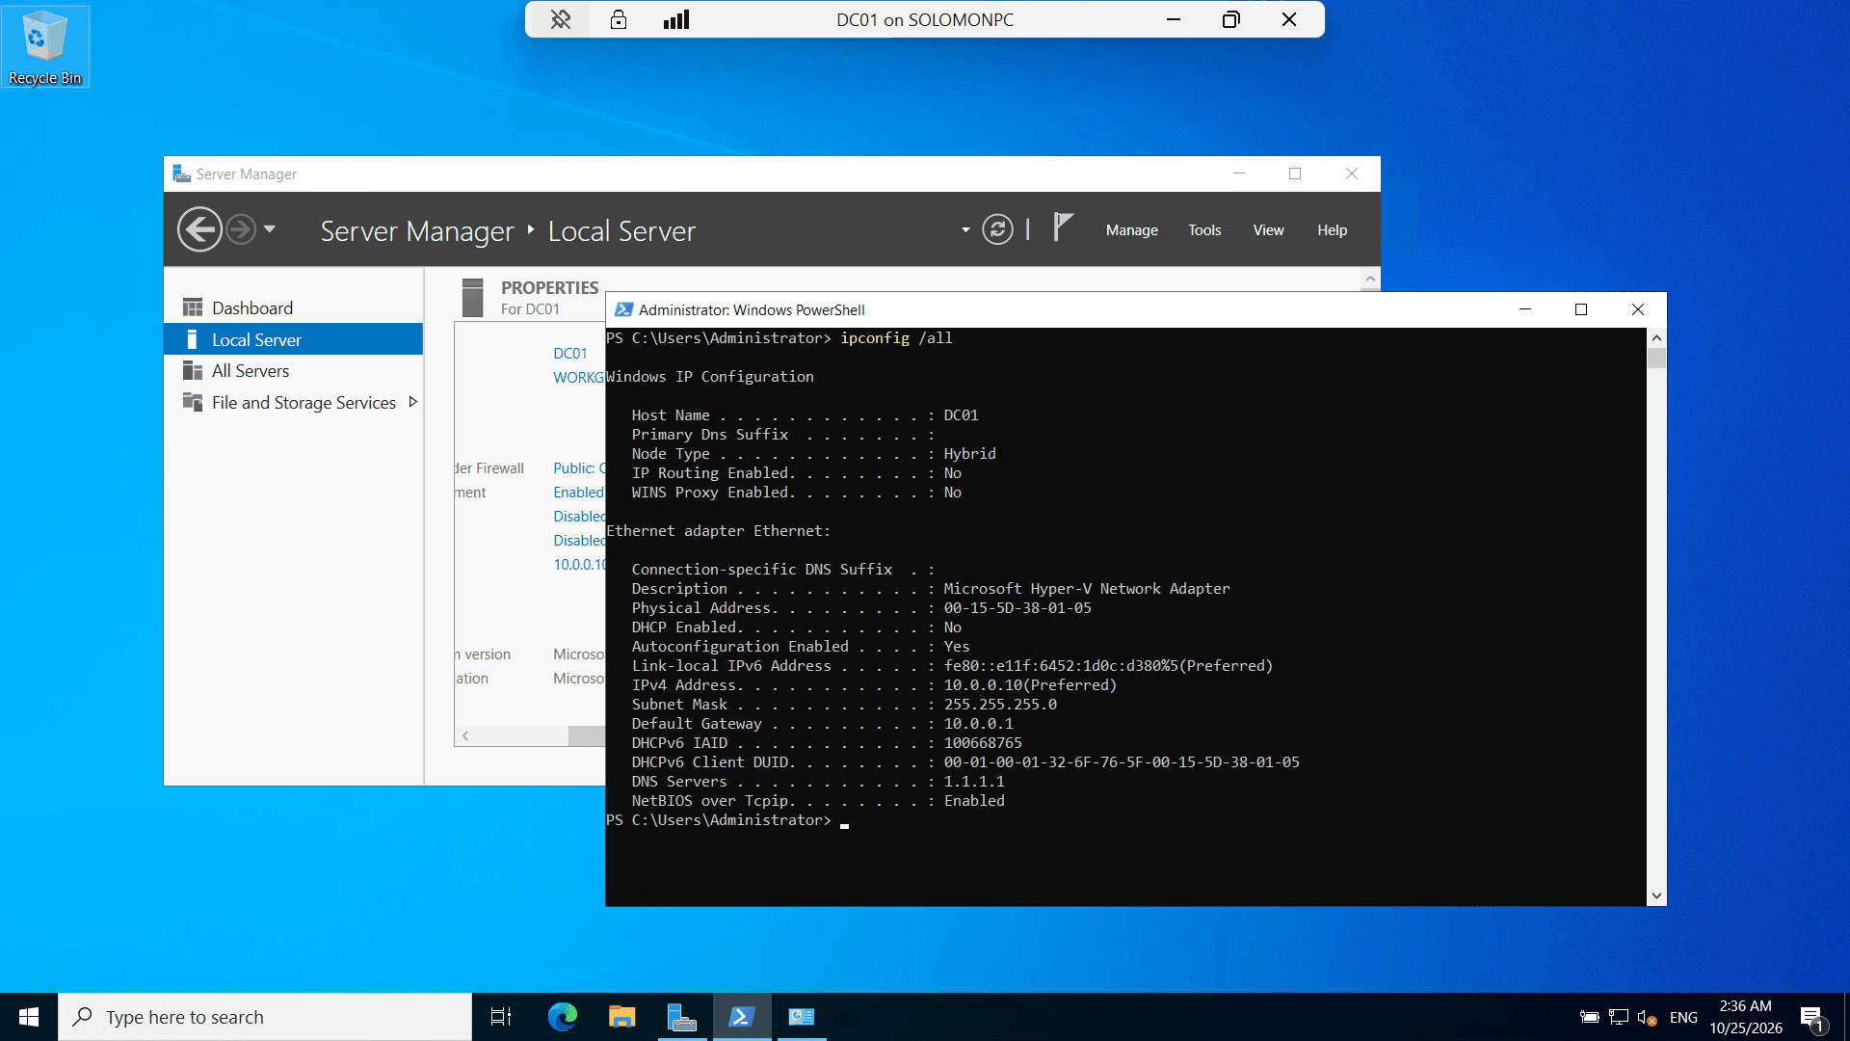Select File and Storage Services
This screenshot has width=1850, height=1041.
[x=293, y=403]
